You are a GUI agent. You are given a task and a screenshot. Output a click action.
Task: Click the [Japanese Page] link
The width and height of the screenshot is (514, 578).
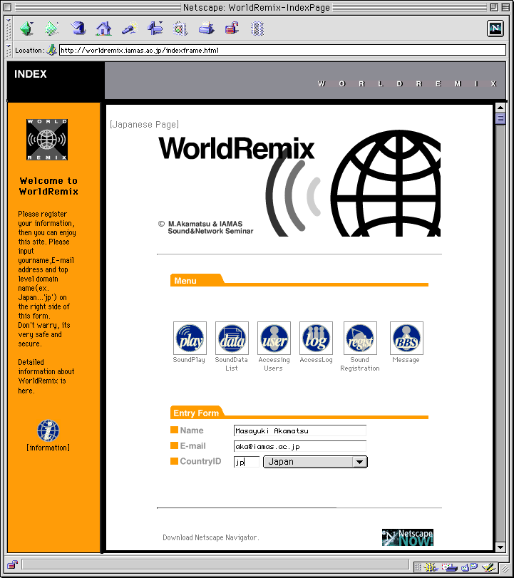coord(144,125)
